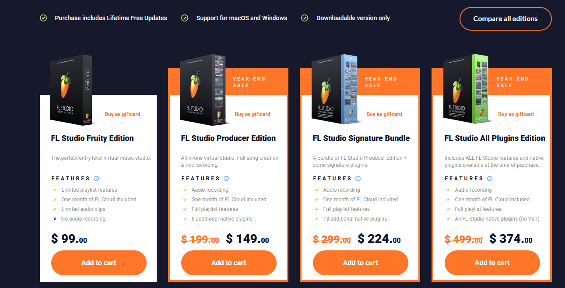Buy All Plugins Edition as giftcard
Screen dimensions: 565x288
(516, 114)
